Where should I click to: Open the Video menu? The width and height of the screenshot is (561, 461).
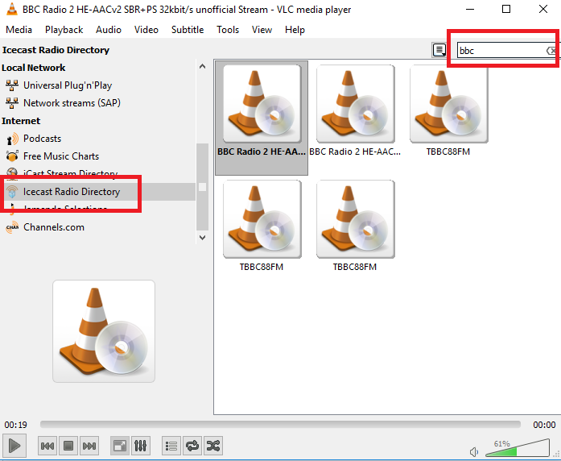tap(146, 30)
